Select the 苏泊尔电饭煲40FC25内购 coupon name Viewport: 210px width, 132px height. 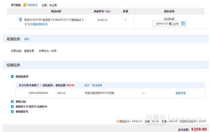99,93
